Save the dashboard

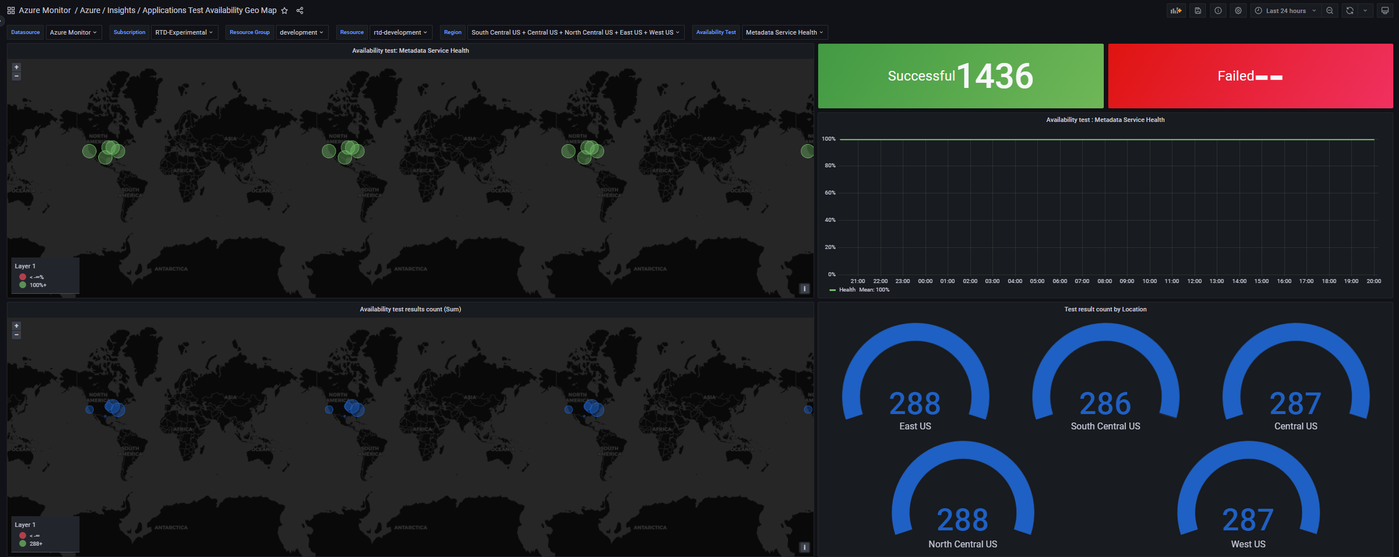[x=1197, y=11]
